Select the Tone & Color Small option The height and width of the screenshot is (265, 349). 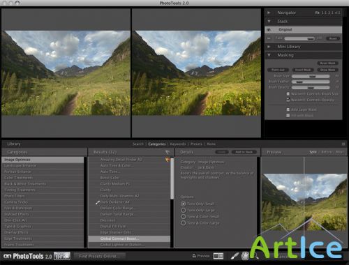click(x=184, y=216)
